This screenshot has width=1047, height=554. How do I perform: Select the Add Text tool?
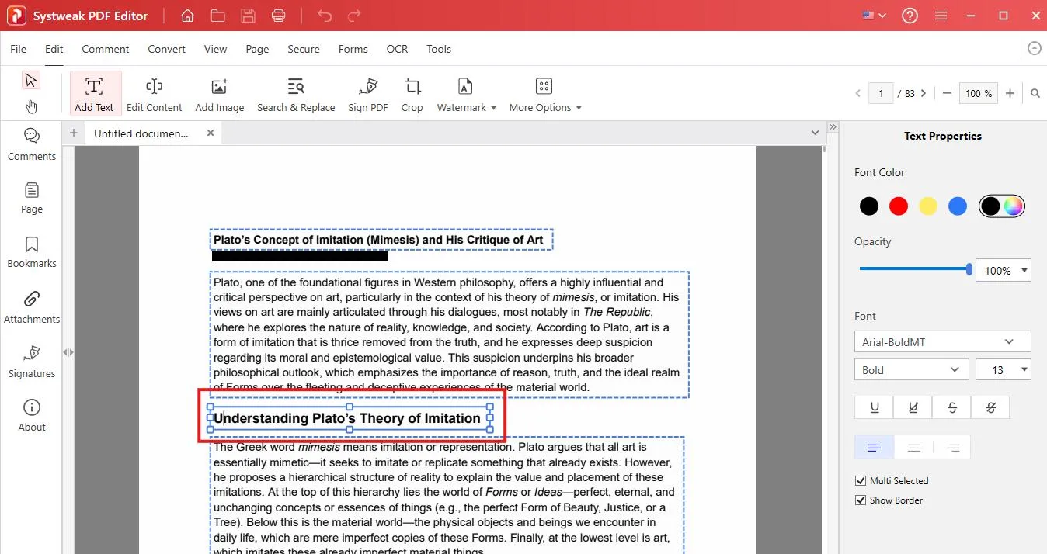click(94, 94)
